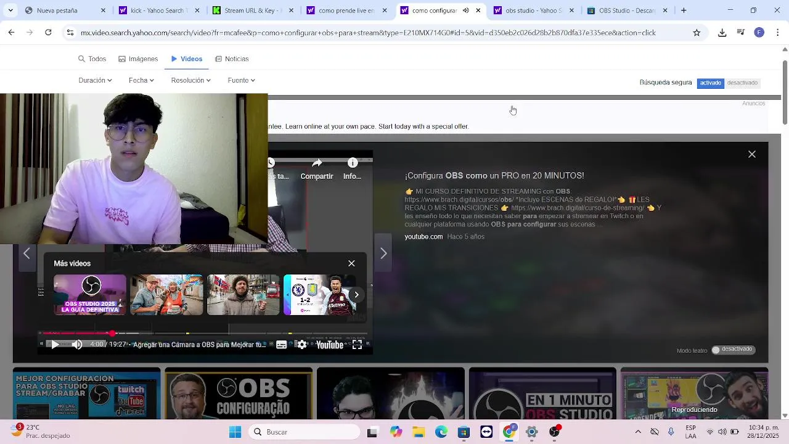The image size is (789, 444).
Task: Open the Norwegian flag video thumbnail
Action: tap(243, 295)
